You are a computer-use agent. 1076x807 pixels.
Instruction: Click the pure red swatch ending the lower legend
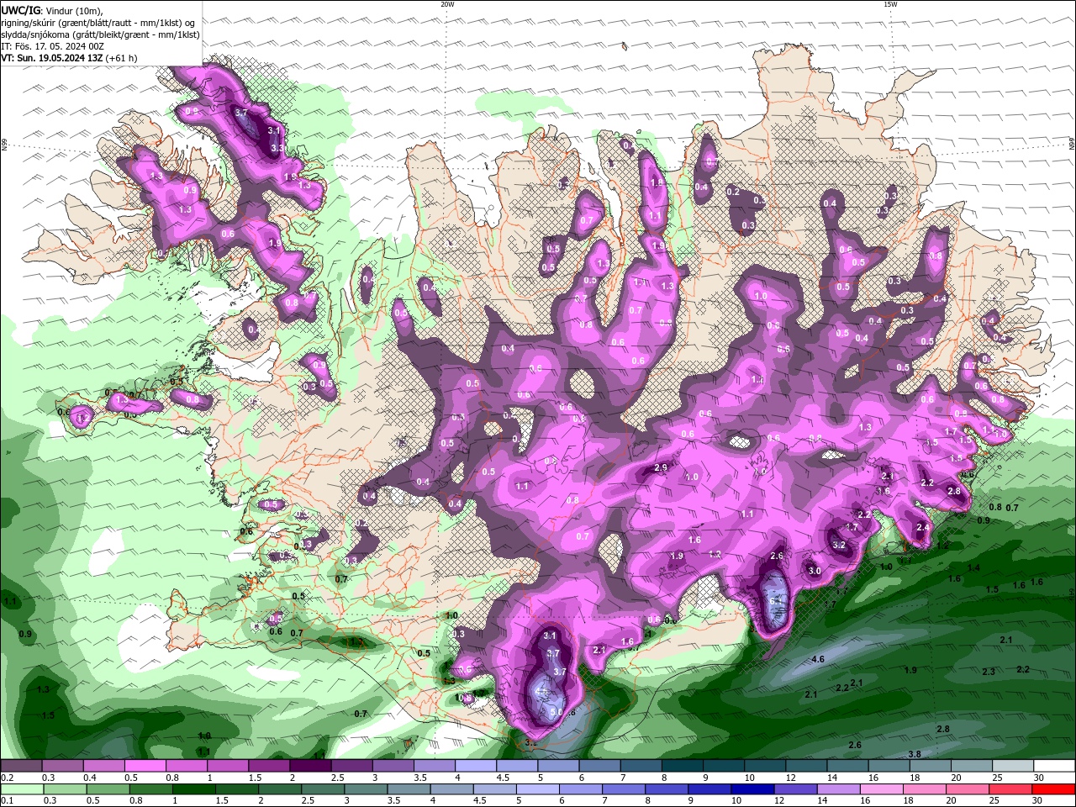[x=1053, y=789]
